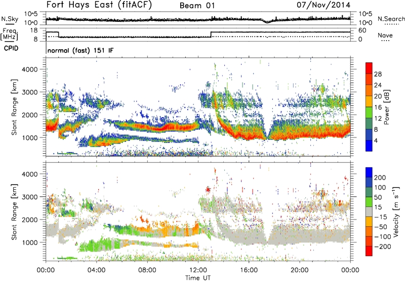Select text 'normal (fast) 151 IF'
Viewport: 405px width, 281px height.
80,50
